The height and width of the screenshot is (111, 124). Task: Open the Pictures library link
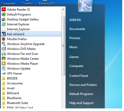click(75, 38)
